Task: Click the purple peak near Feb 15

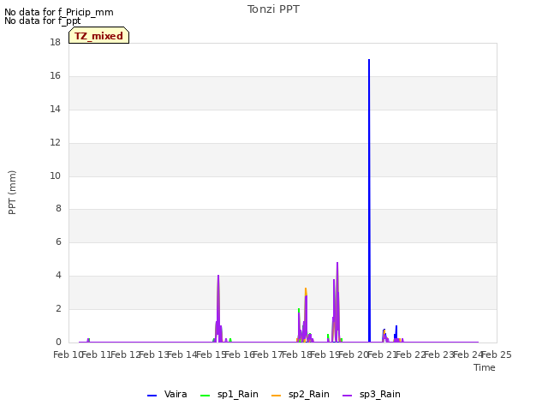Action: pos(218,276)
